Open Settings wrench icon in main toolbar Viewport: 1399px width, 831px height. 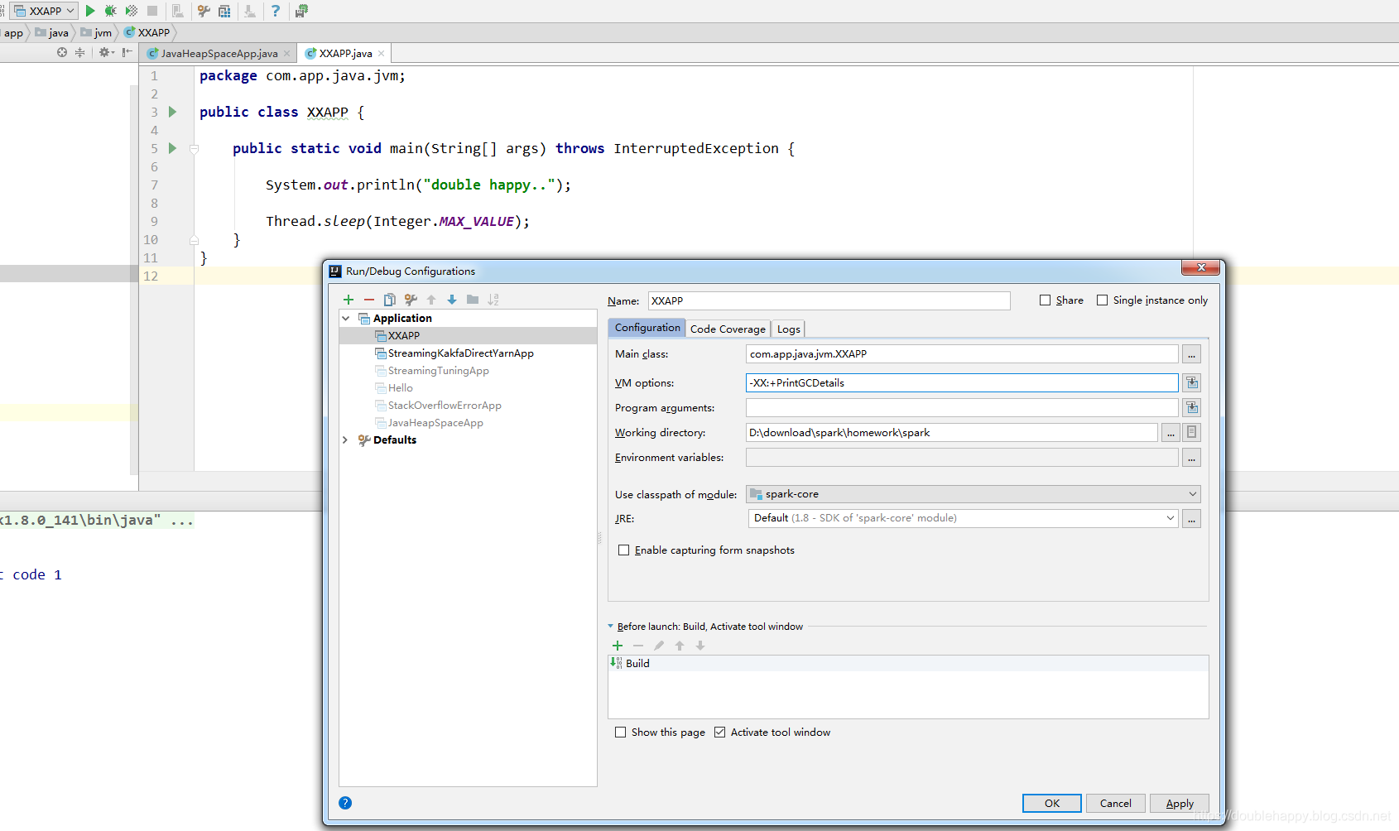[204, 11]
